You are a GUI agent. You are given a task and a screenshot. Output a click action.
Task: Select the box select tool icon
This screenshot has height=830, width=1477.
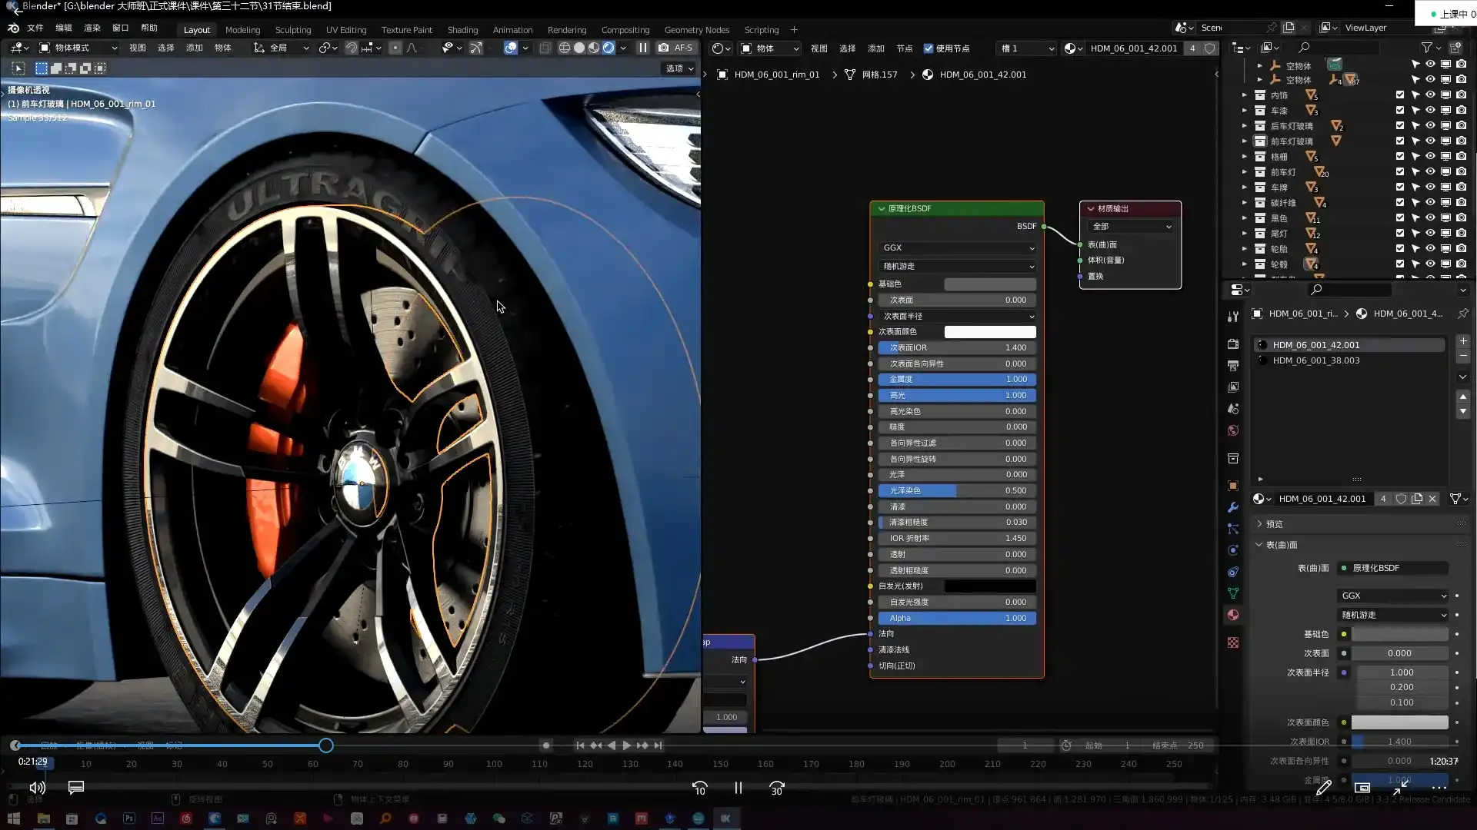pyautogui.click(x=42, y=68)
